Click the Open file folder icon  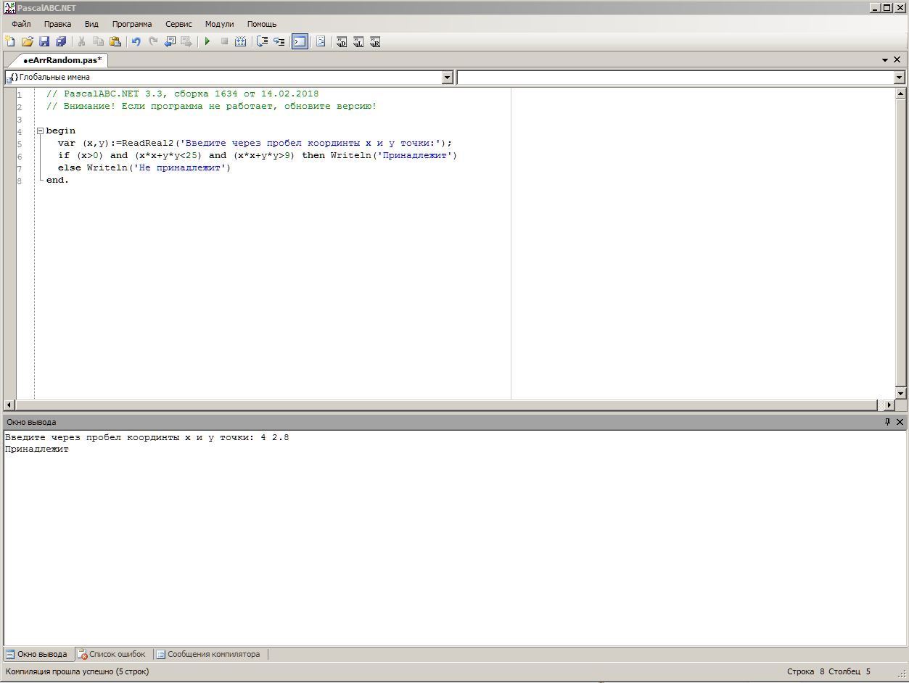click(x=28, y=42)
